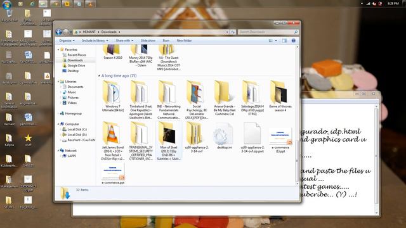The height and width of the screenshot is (228, 406).
Task: Open the view options dropdown arrow
Action: tap(276, 41)
